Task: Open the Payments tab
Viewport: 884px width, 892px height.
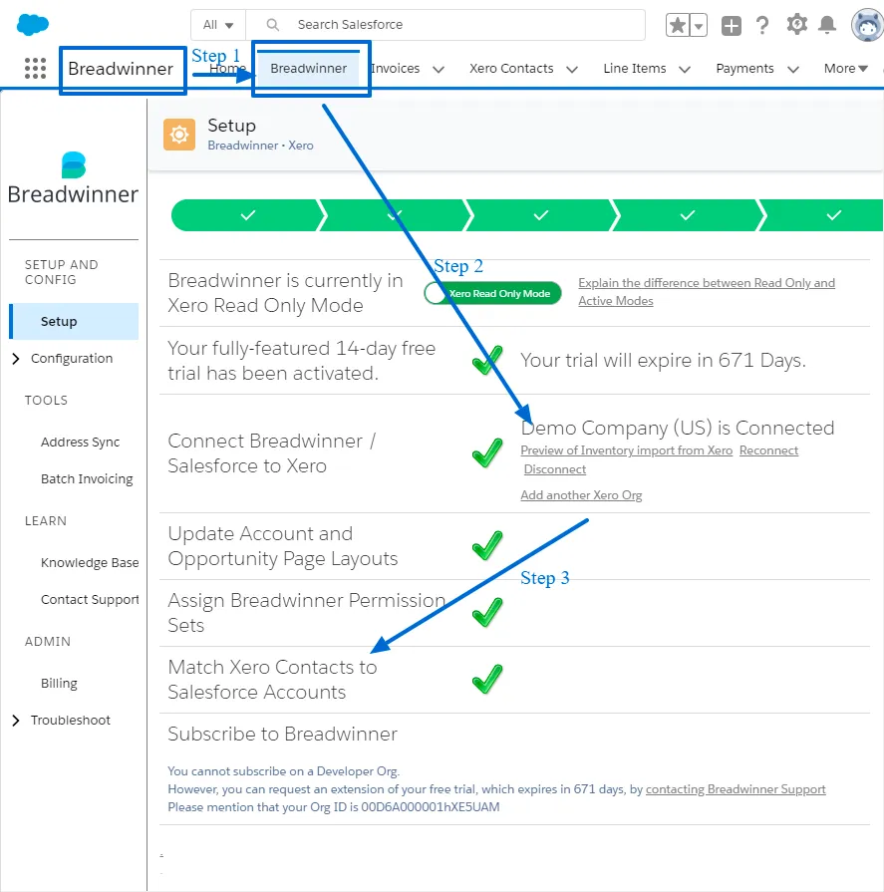Action: coord(744,68)
